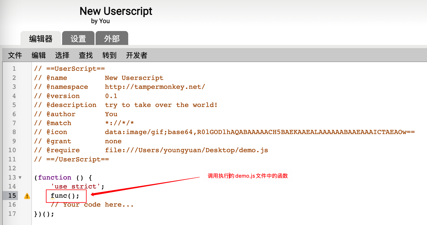The width and height of the screenshot is (427, 225).
Task: Open the 查找 menu
Action: click(86, 55)
